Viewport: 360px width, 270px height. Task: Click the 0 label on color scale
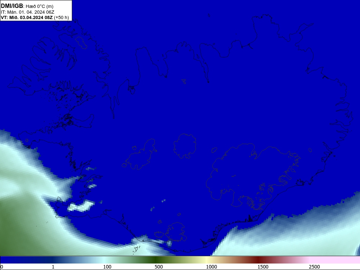(2, 267)
